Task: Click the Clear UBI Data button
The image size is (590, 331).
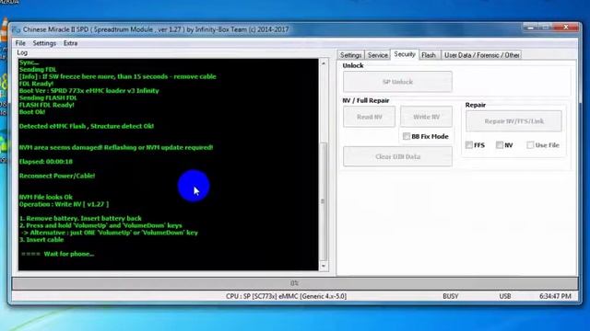Action: 397,156
